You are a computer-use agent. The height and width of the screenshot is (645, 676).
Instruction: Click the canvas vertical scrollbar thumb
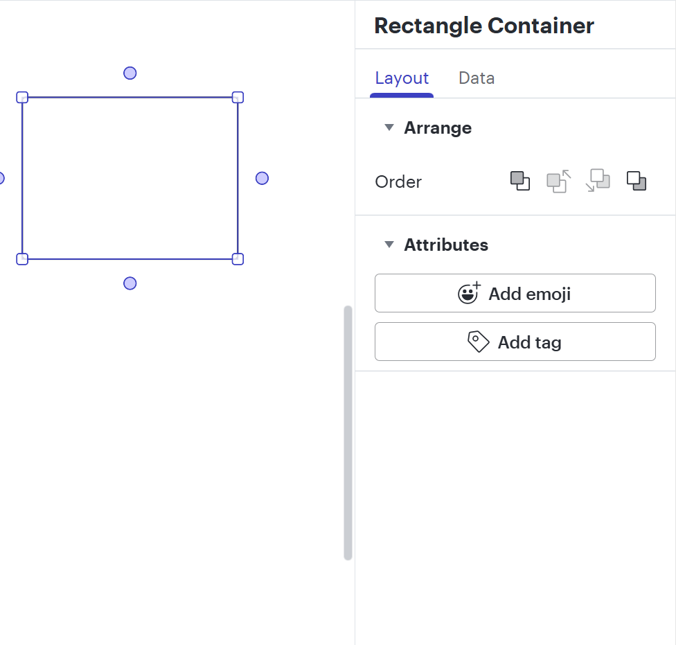pyautogui.click(x=348, y=433)
